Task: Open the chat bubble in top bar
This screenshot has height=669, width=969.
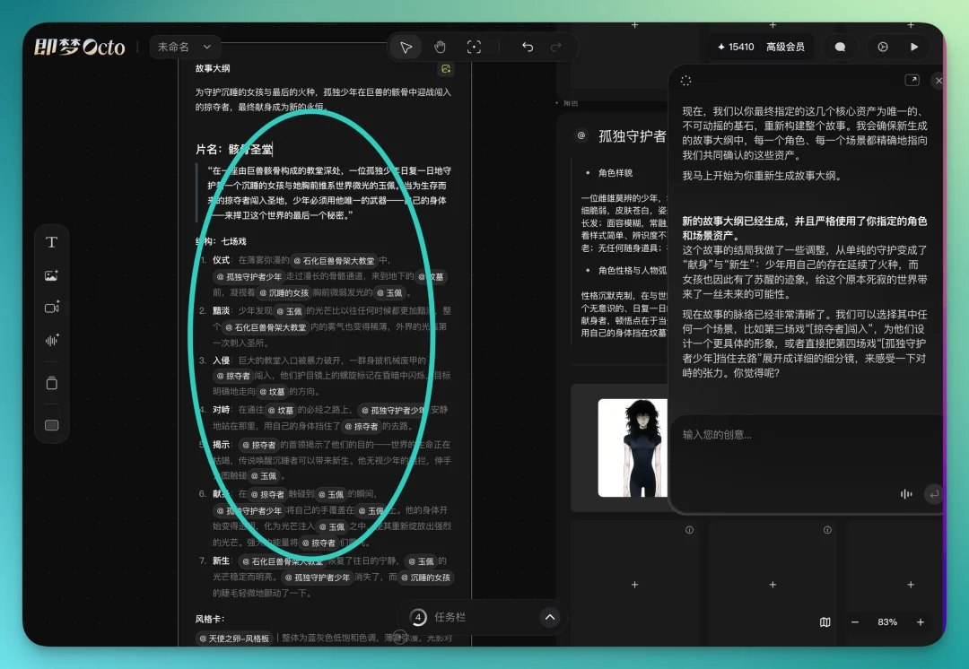Action: 839,47
